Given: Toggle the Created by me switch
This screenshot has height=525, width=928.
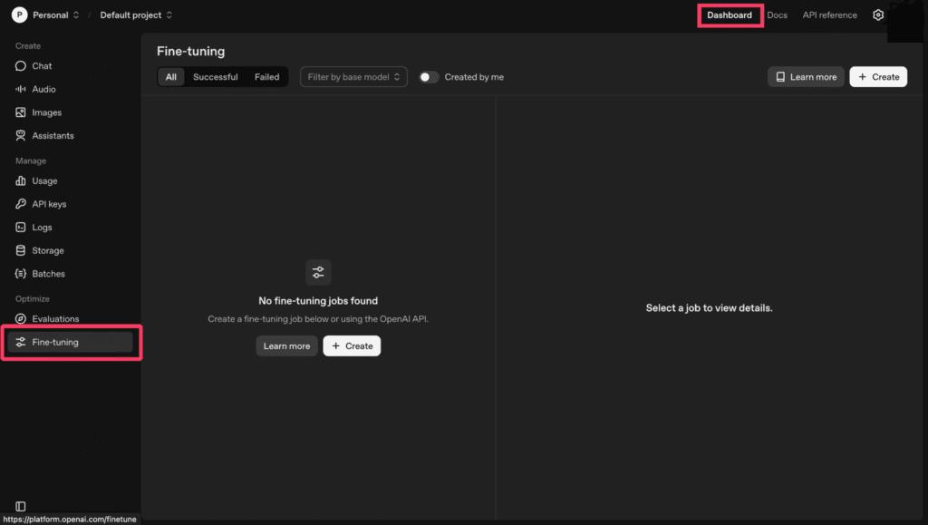Looking at the screenshot, I should (429, 77).
